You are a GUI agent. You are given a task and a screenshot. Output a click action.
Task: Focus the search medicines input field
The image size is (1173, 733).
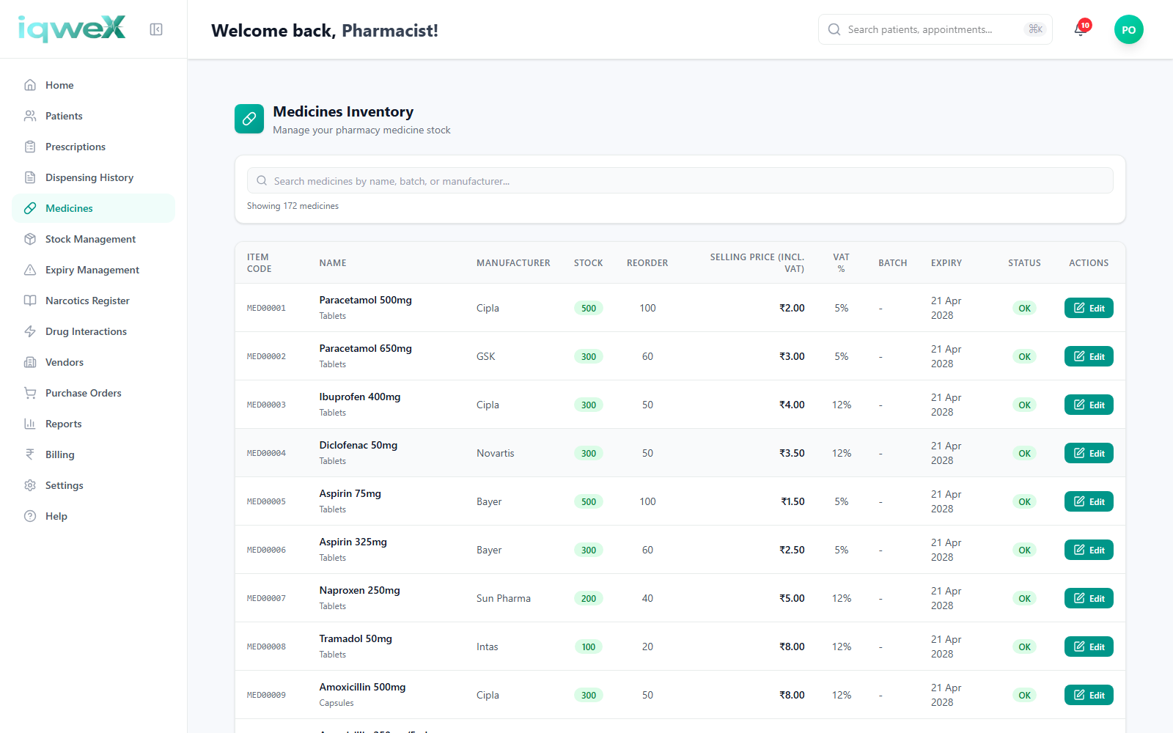pyautogui.click(x=680, y=180)
